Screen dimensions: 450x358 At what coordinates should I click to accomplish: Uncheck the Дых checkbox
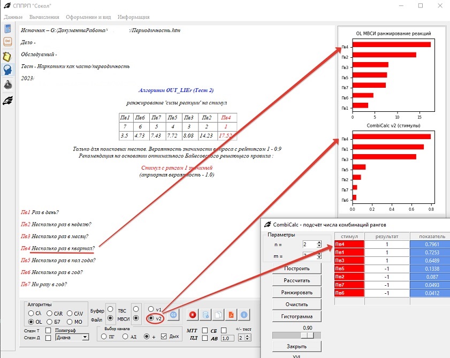(x=164, y=337)
